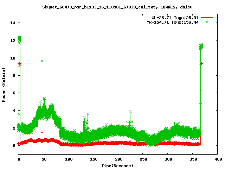Image resolution: width=225 pixels, height=169 pixels.
Task: Click the green spike peak near 225 seconds
Action: tap(130, 112)
